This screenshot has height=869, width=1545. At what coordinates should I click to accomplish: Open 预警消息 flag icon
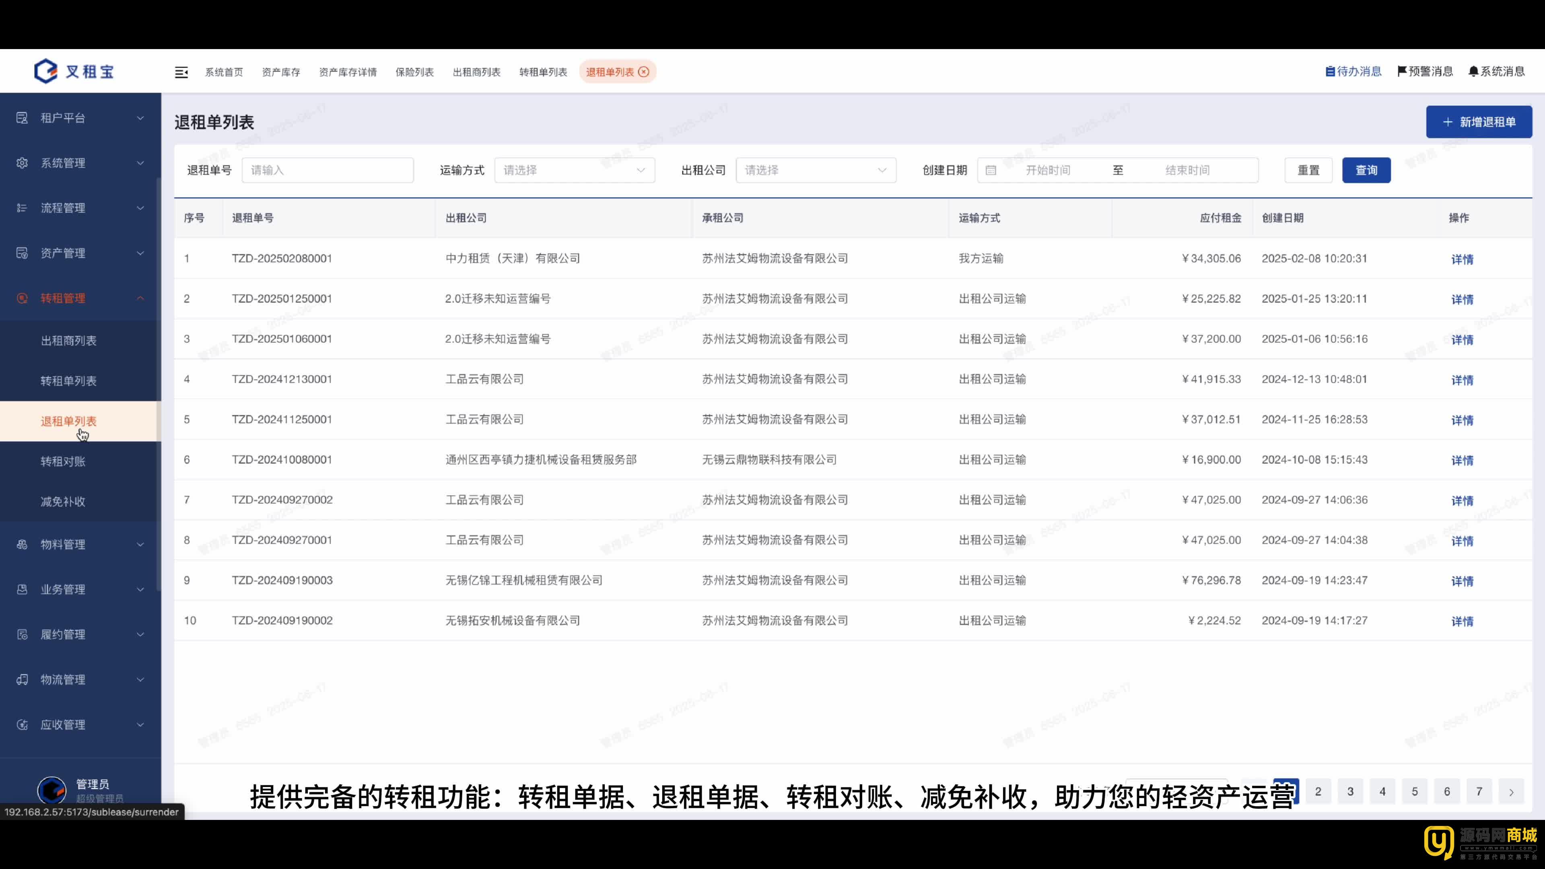1402,71
